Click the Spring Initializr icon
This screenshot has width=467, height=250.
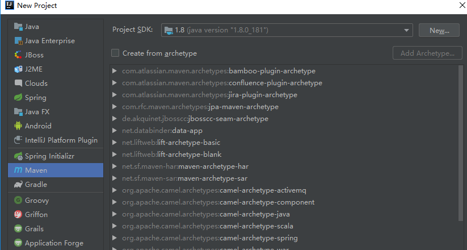point(18,156)
